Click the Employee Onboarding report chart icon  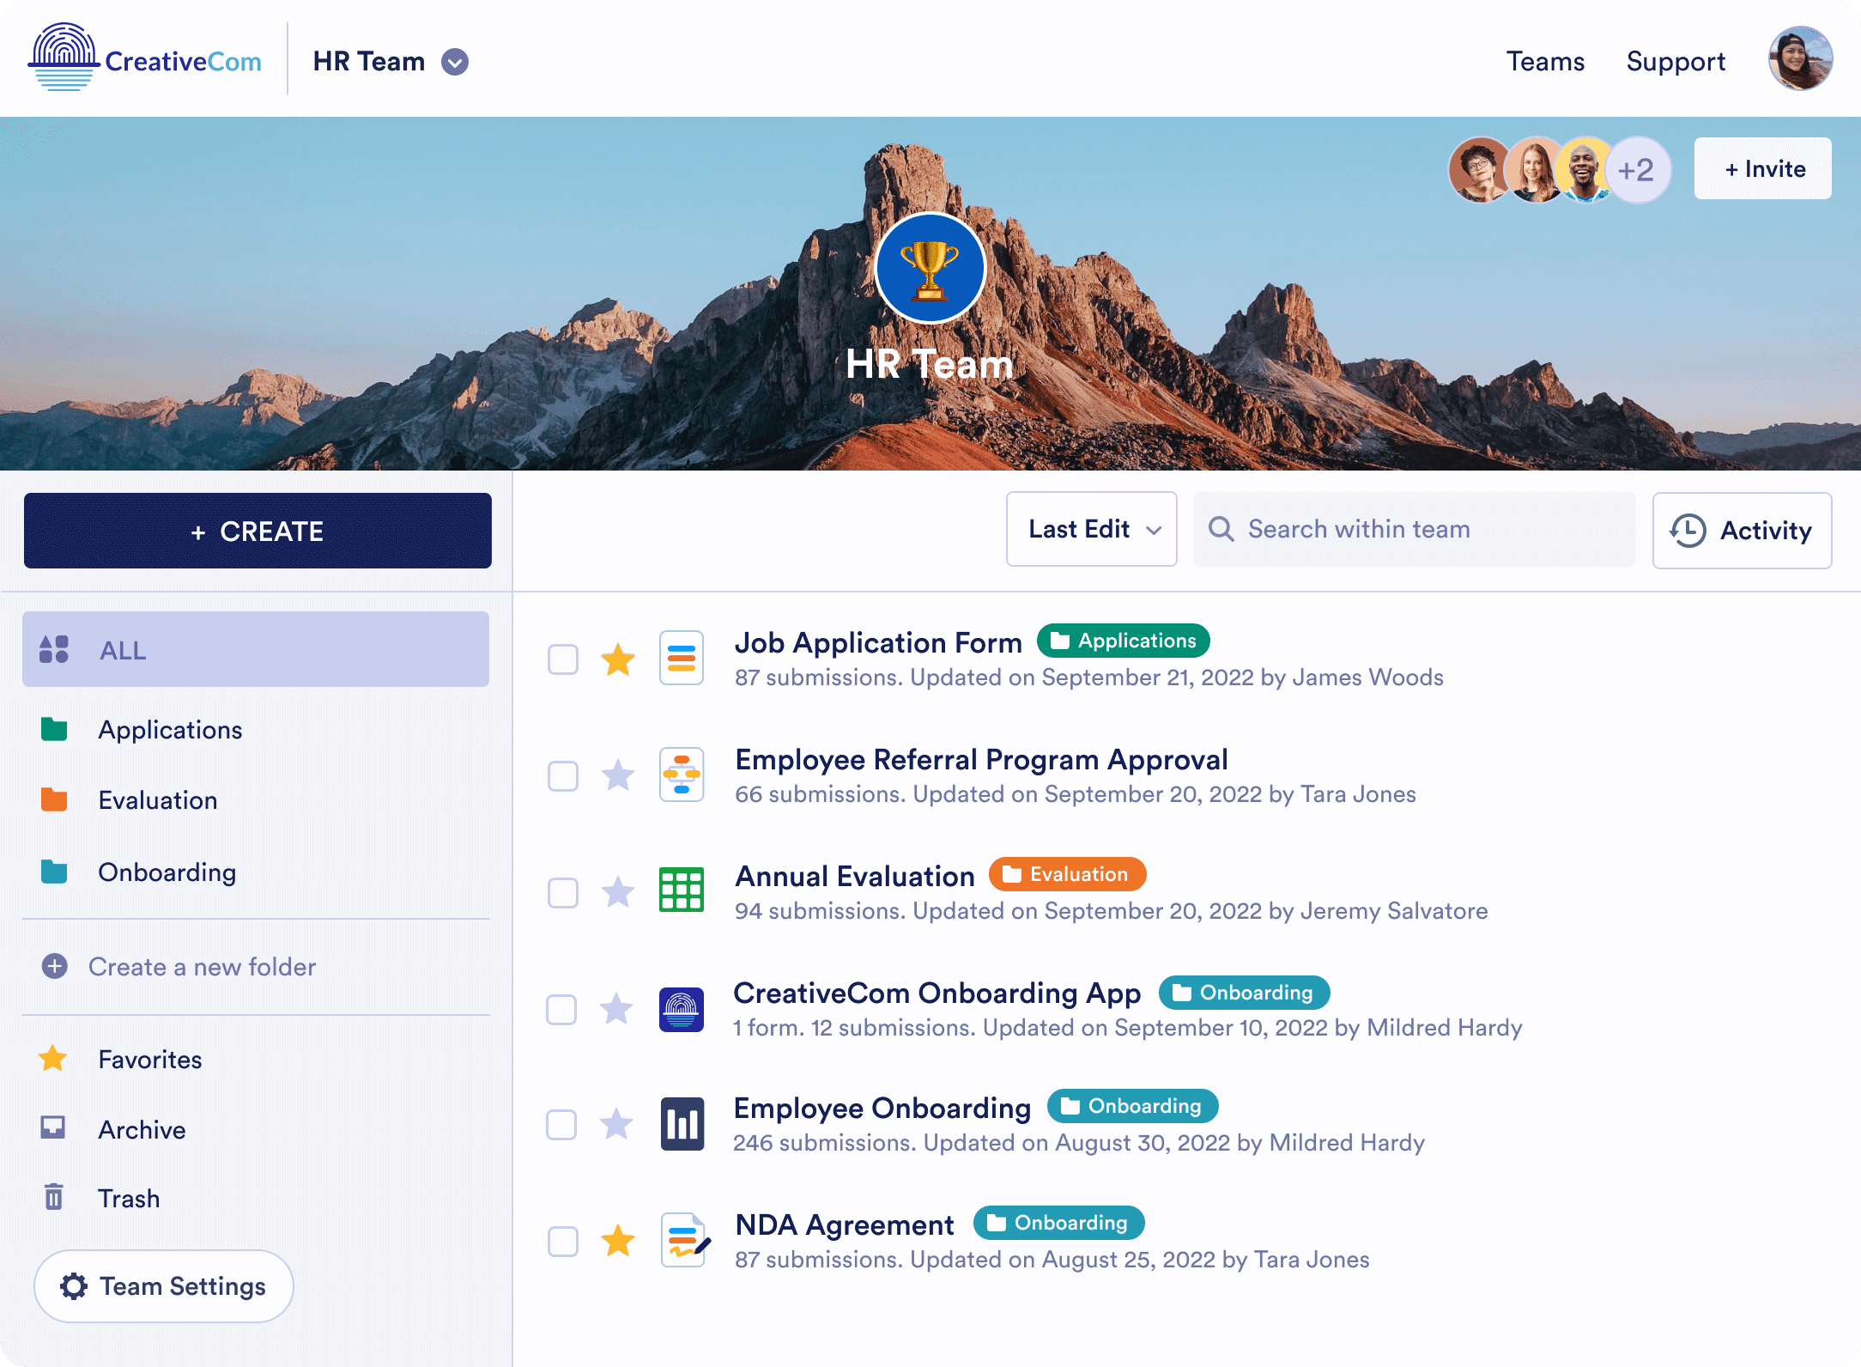[682, 1123]
